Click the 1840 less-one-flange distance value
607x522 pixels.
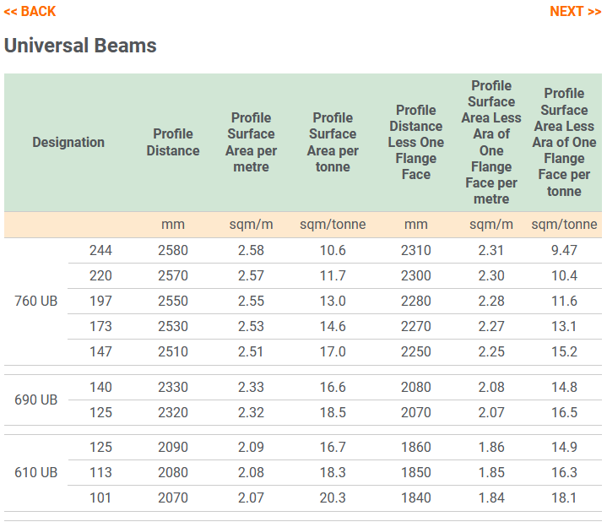coord(415,498)
